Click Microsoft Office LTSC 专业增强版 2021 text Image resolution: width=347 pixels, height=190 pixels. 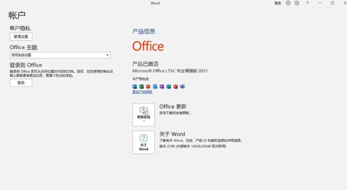[x=170, y=71]
